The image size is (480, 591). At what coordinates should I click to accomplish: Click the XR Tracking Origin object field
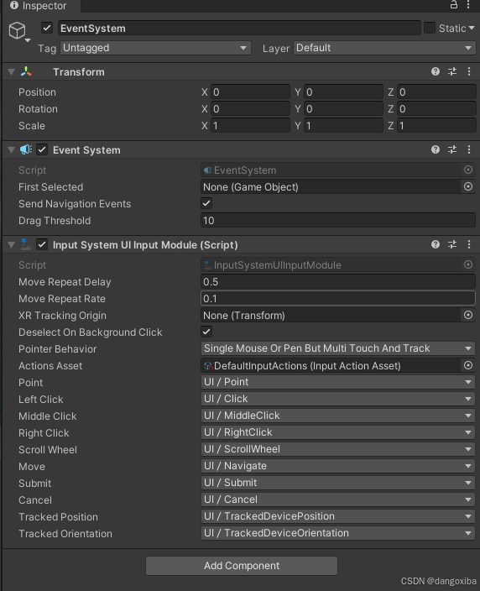click(331, 315)
